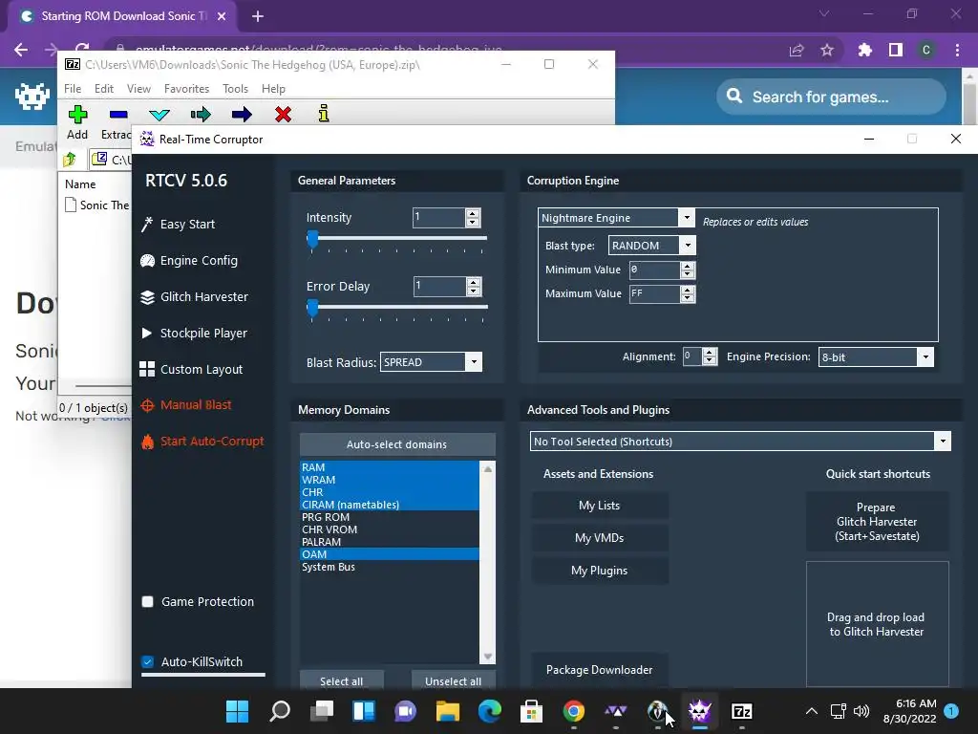Click Microsoft Edge taskbar icon

coord(490,711)
